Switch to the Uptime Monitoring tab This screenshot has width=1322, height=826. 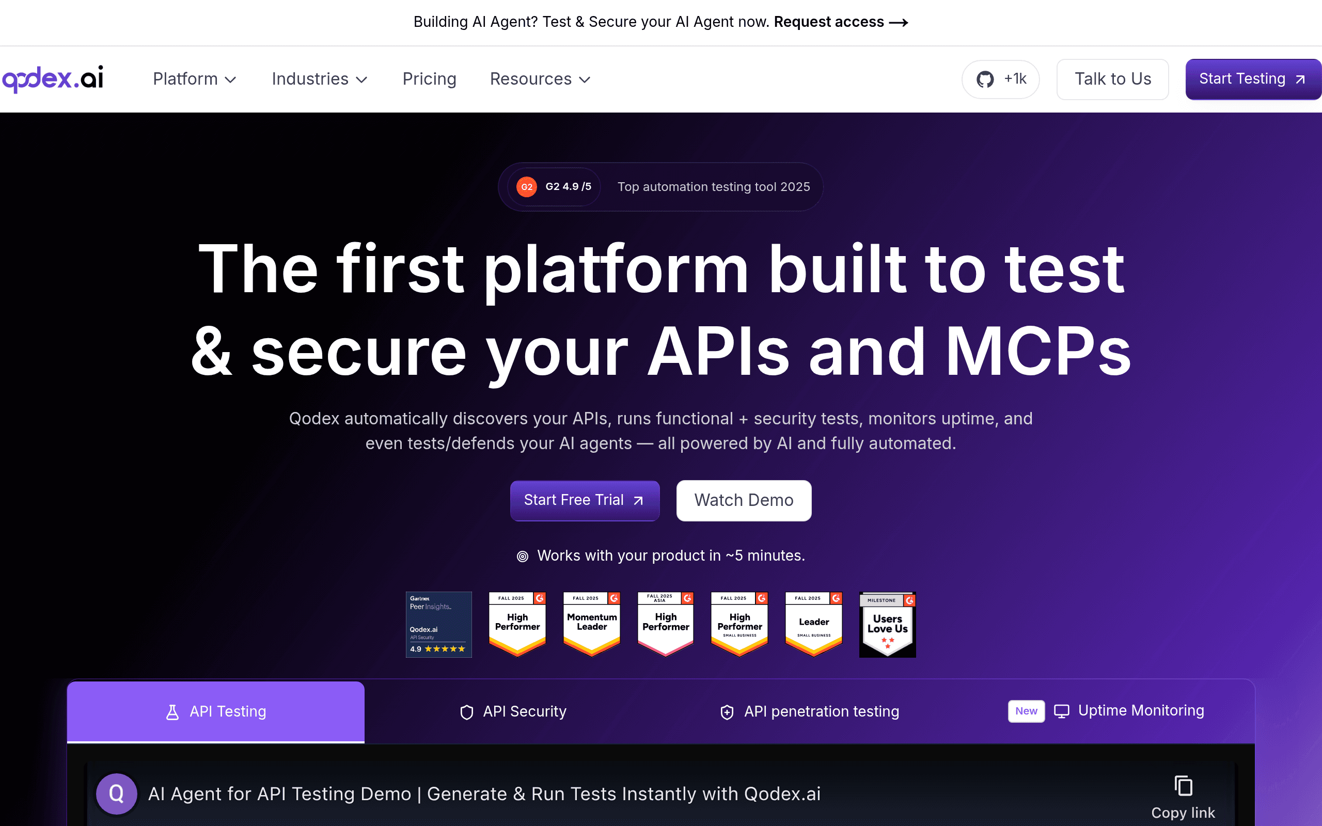[1106, 711]
